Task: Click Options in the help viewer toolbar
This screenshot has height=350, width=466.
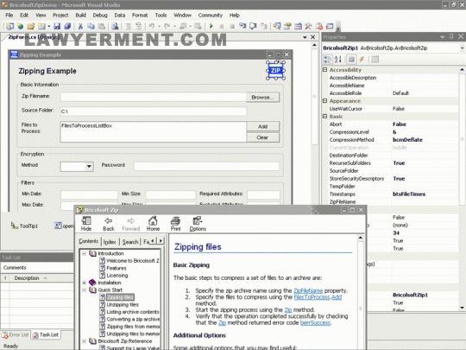Action: 198,224
